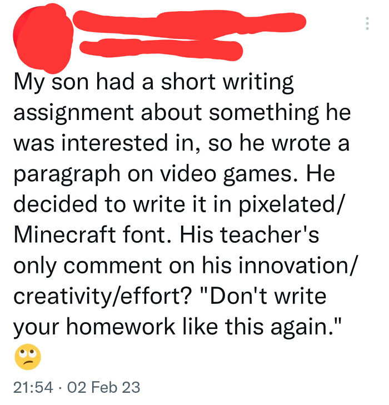Click the line starting "My son had"
This screenshot has width=389, height=405.
pyautogui.click(x=153, y=83)
